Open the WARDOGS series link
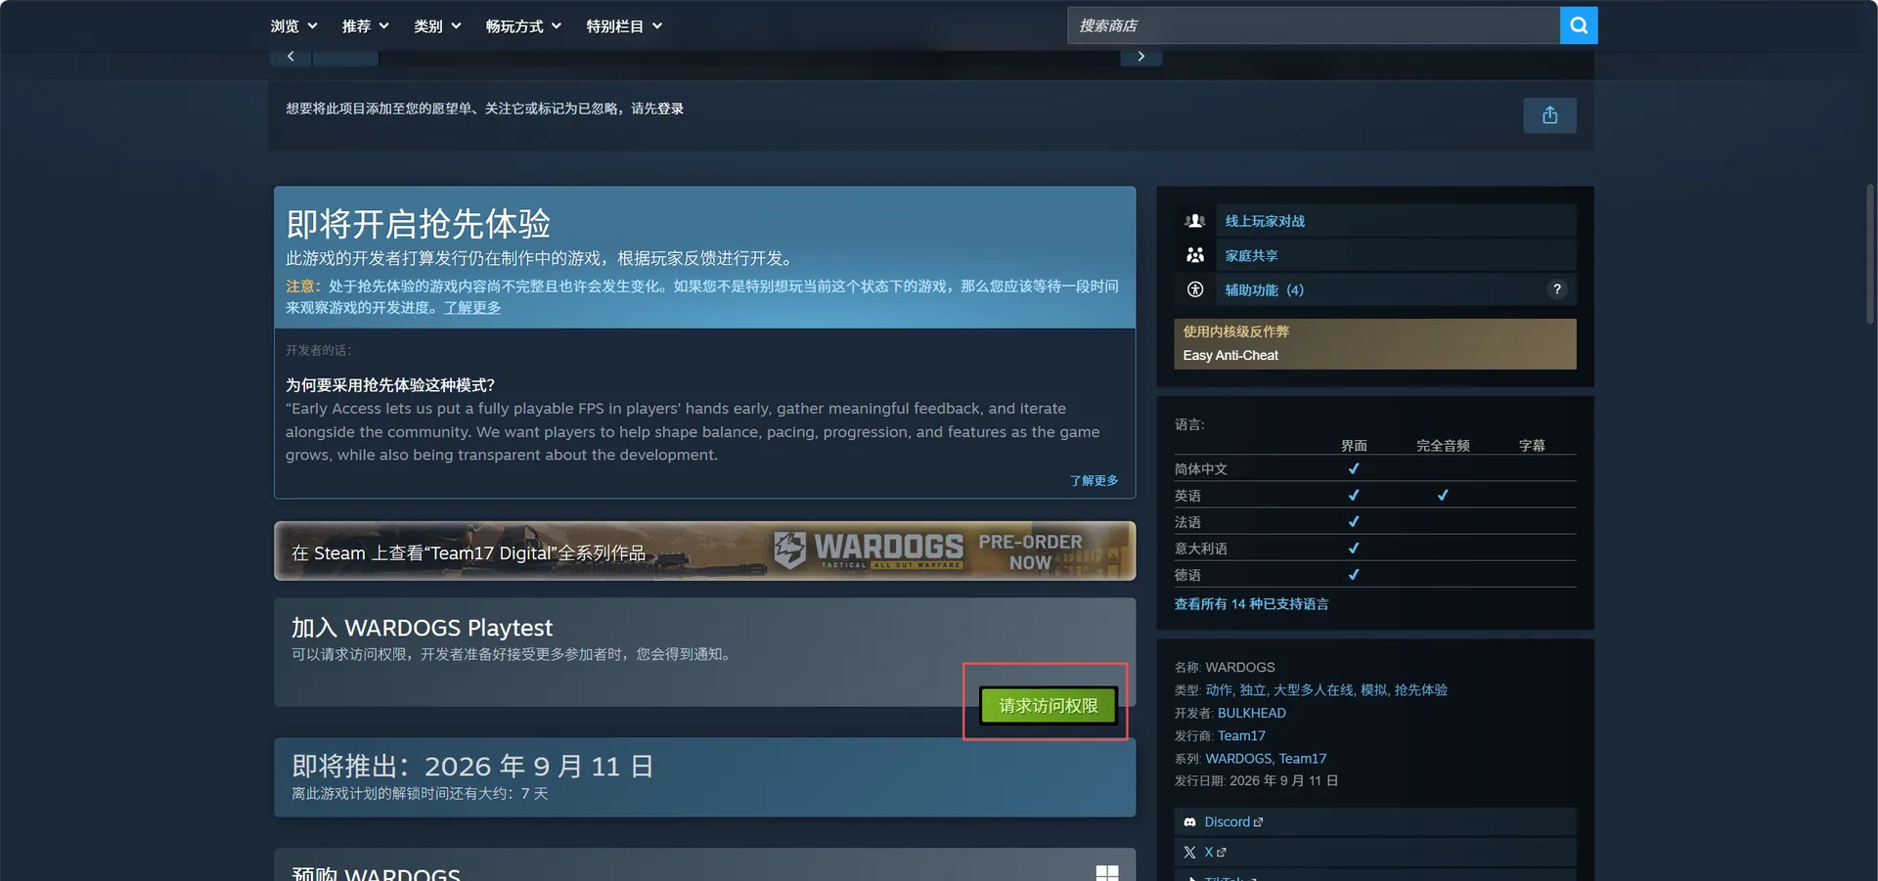This screenshot has height=881, width=1878. coord(1238,759)
